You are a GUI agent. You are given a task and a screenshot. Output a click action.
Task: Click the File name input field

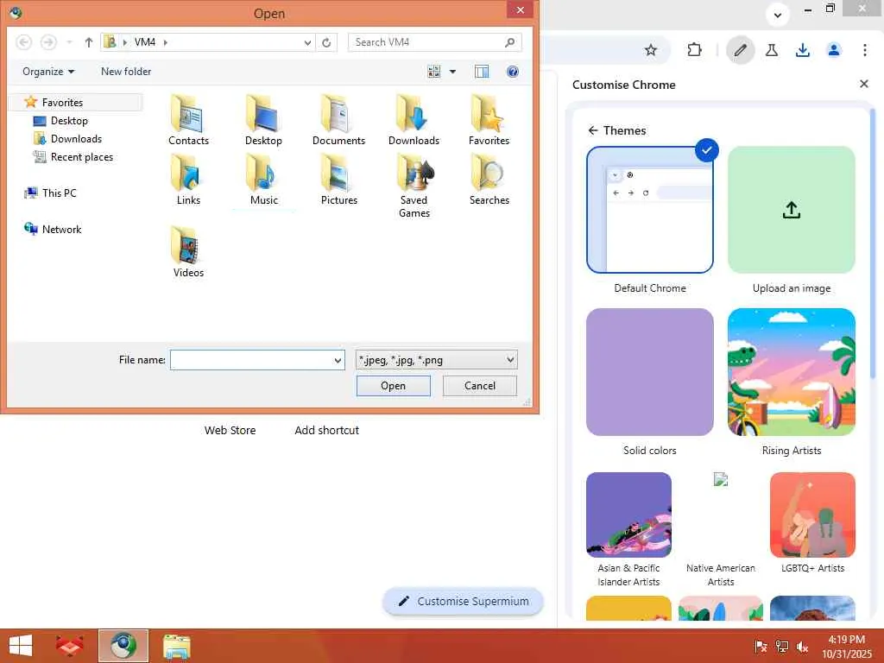251,360
